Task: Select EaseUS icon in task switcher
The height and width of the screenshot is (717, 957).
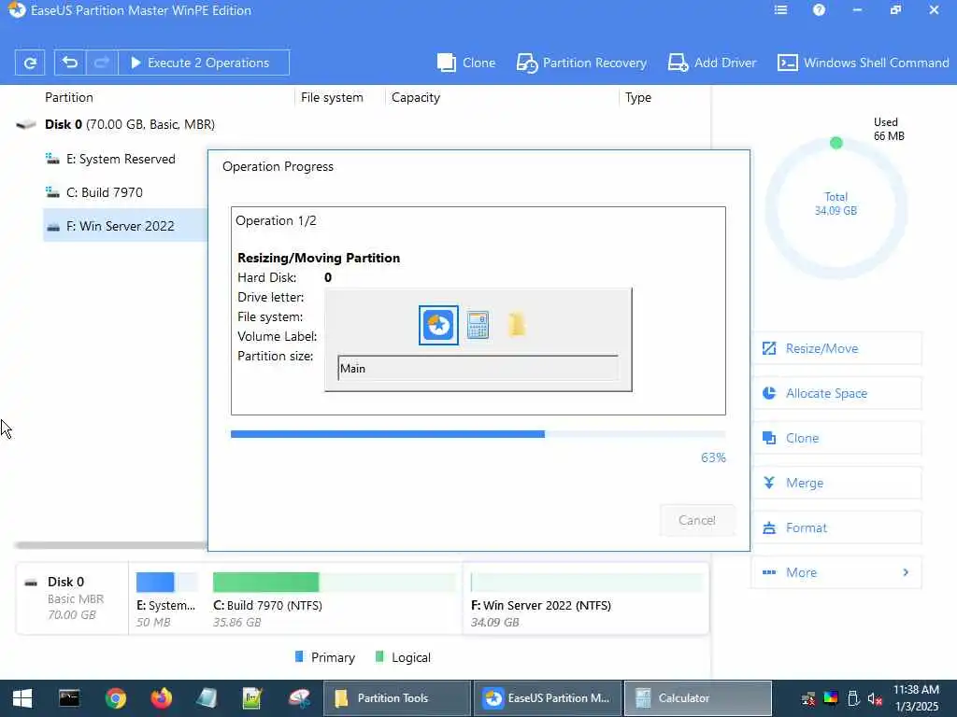Action: coord(438,325)
